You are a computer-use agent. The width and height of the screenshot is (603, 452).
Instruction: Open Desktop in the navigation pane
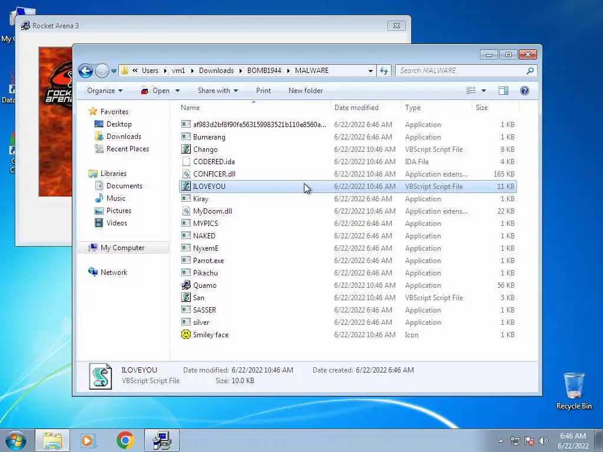click(x=119, y=124)
